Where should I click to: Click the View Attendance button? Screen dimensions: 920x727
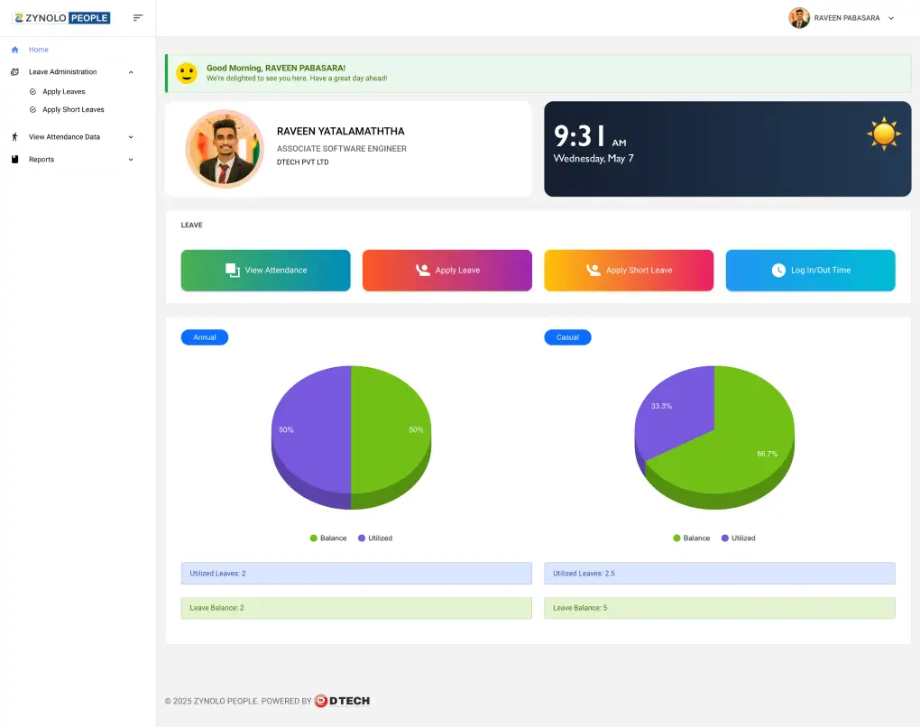tap(265, 270)
